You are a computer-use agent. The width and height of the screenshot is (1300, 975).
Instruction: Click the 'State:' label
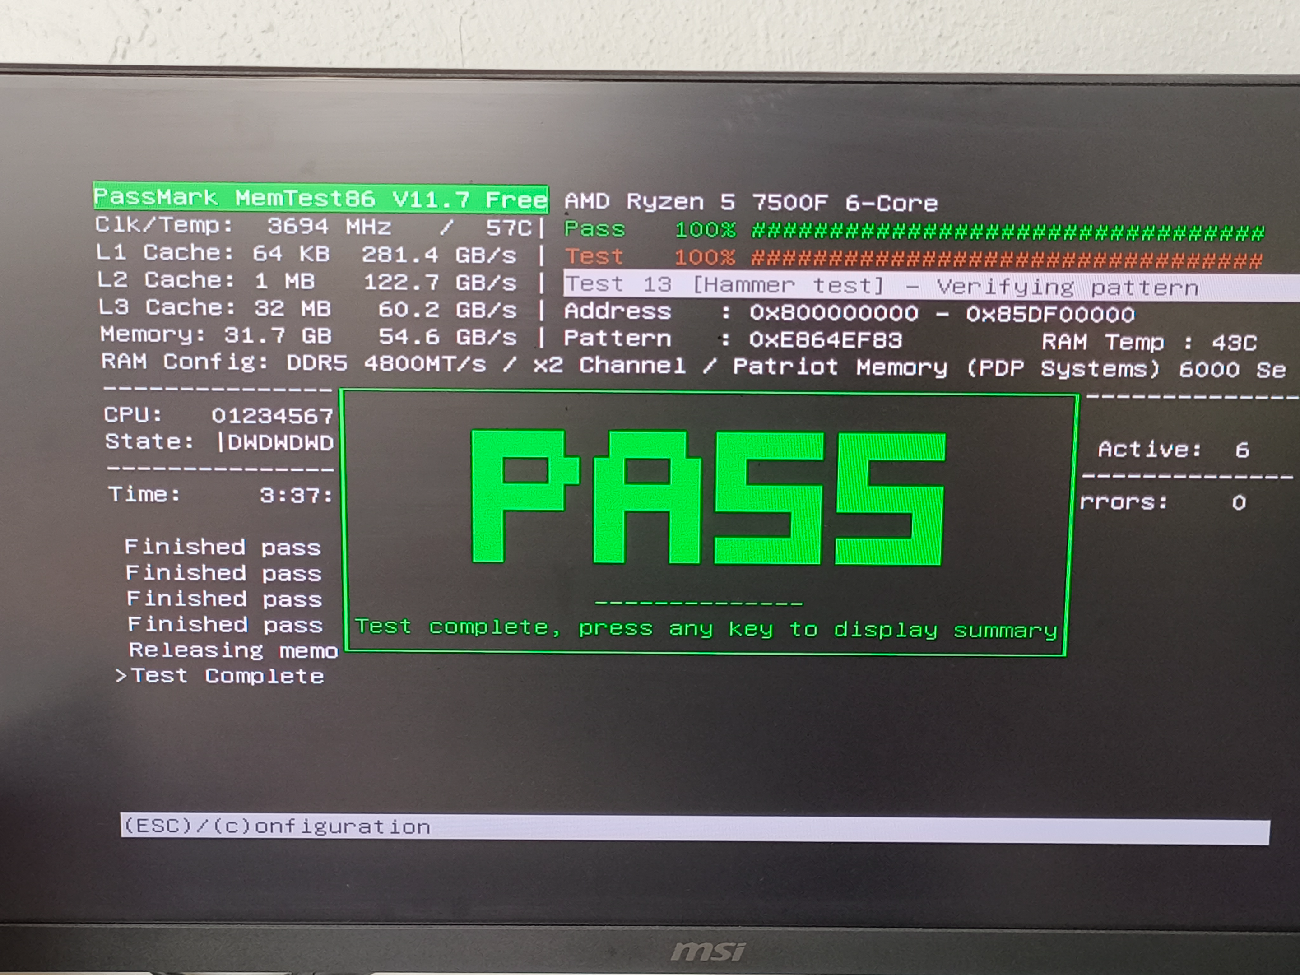149,442
